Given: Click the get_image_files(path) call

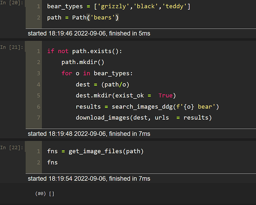Looking at the screenshot, I should click(x=107, y=151).
